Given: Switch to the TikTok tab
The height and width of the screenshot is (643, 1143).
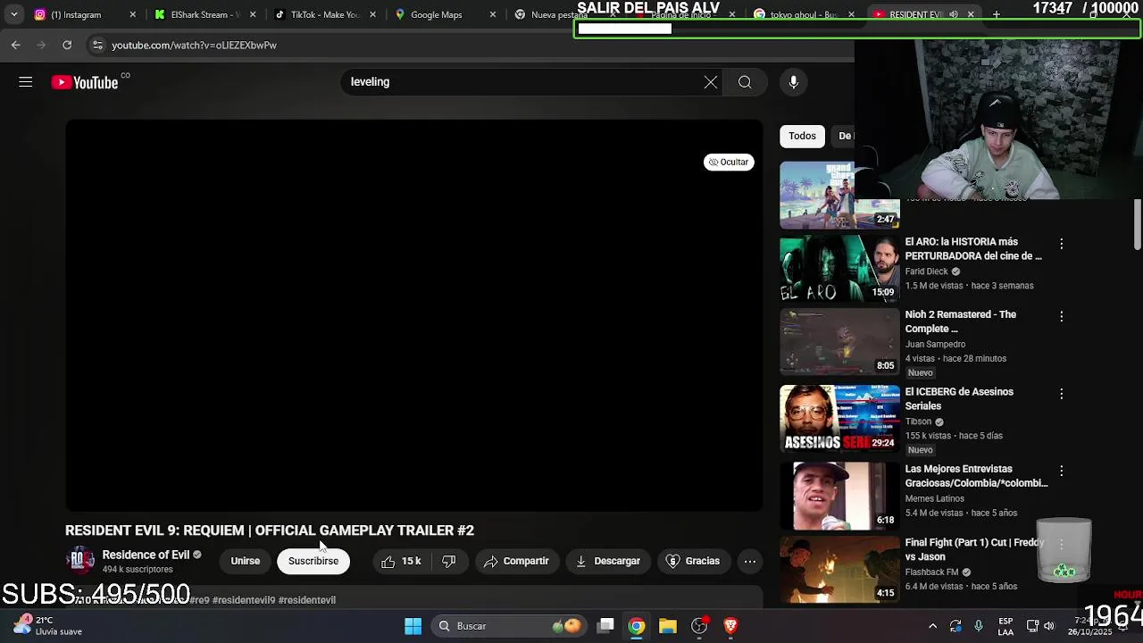Looking at the screenshot, I should coord(325,14).
